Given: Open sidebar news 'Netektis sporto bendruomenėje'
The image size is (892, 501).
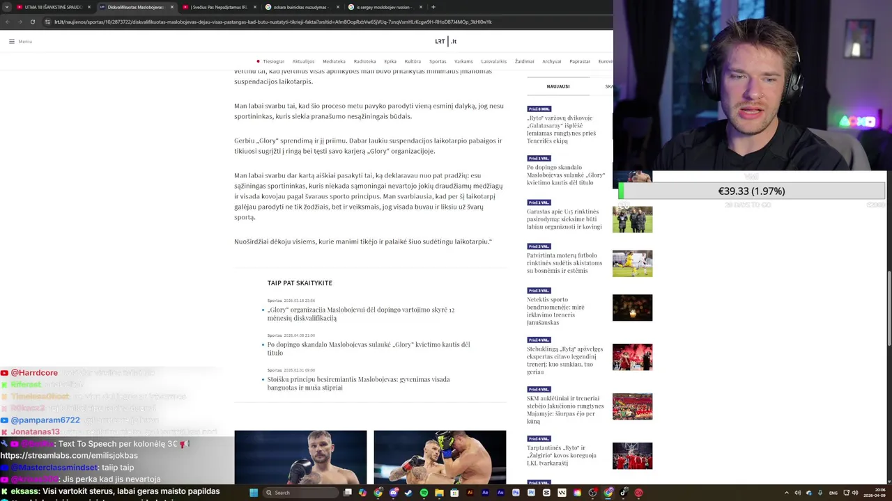Looking at the screenshot, I should (555, 311).
